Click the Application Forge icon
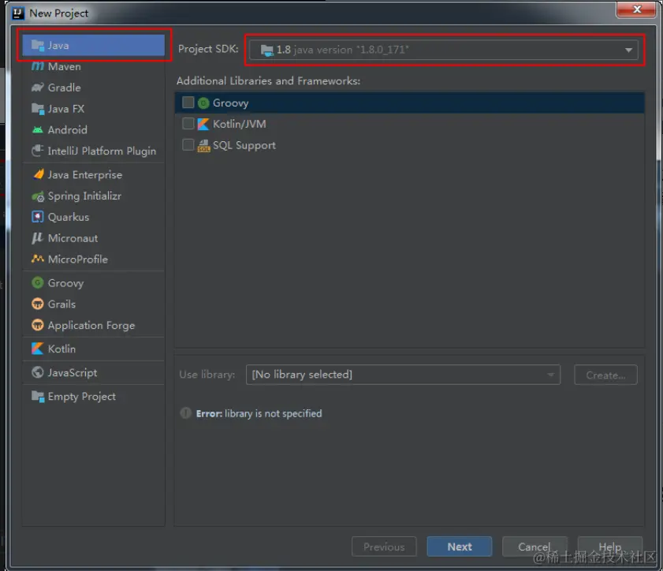The width and height of the screenshot is (663, 571). pos(38,325)
